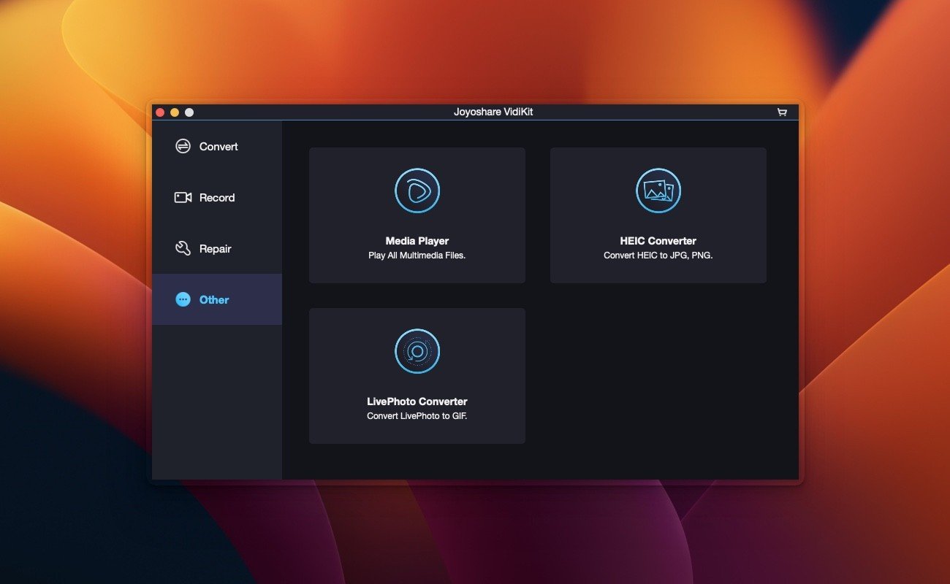The width and height of the screenshot is (950, 584).
Task: Switch to the Convert tab label
Action: tap(218, 147)
